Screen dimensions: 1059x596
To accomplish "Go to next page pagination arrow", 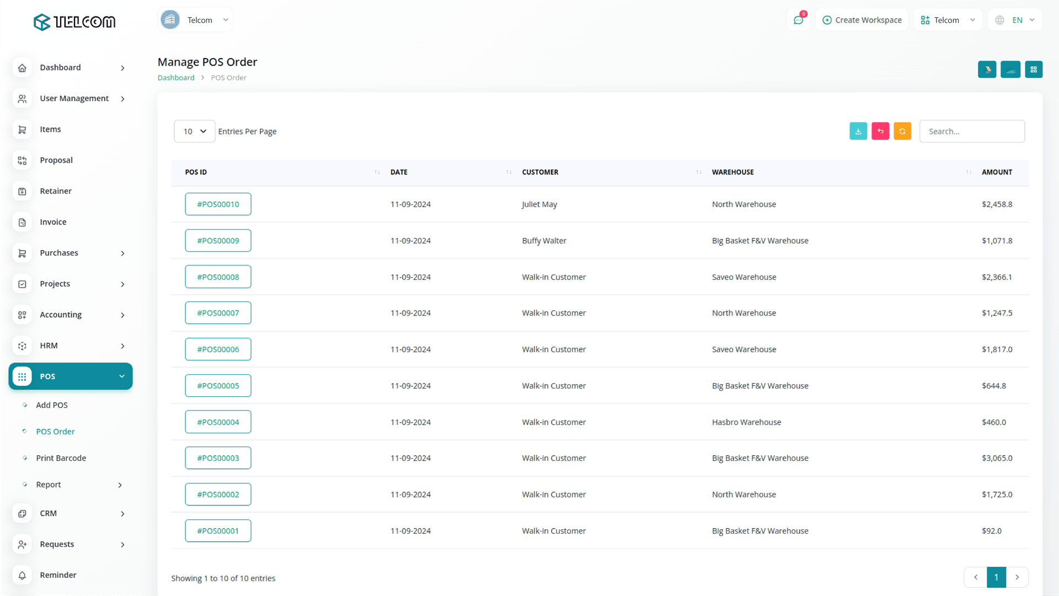I will click(1017, 577).
